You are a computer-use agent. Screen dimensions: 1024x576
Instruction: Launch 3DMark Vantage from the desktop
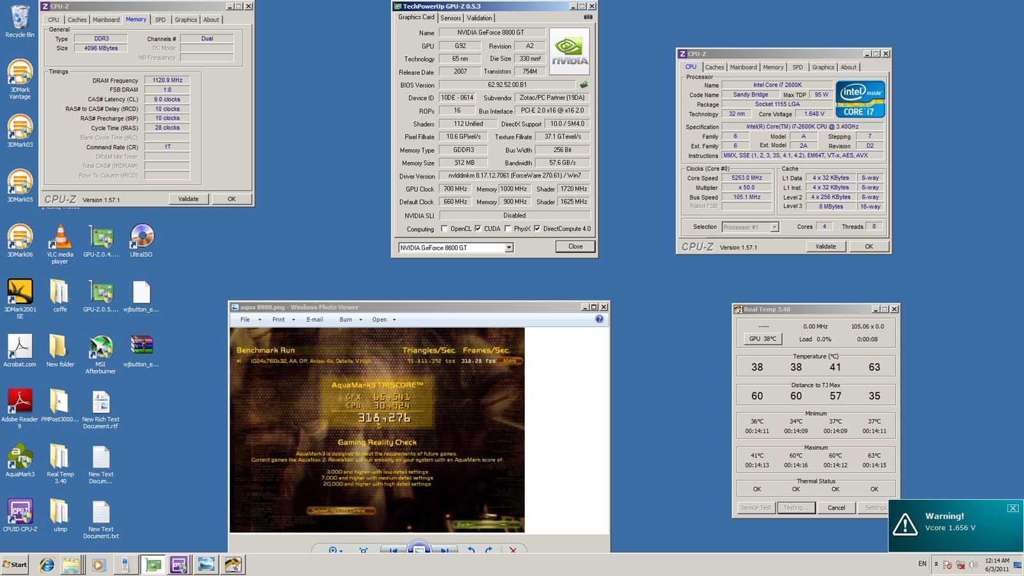(x=20, y=79)
